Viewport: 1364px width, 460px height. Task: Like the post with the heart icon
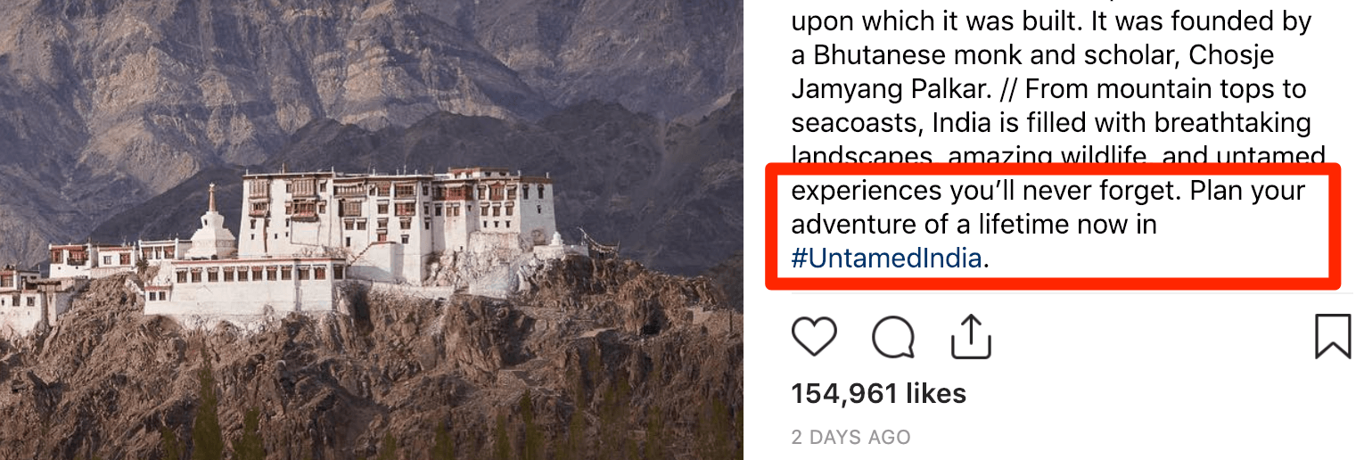[x=813, y=338]
